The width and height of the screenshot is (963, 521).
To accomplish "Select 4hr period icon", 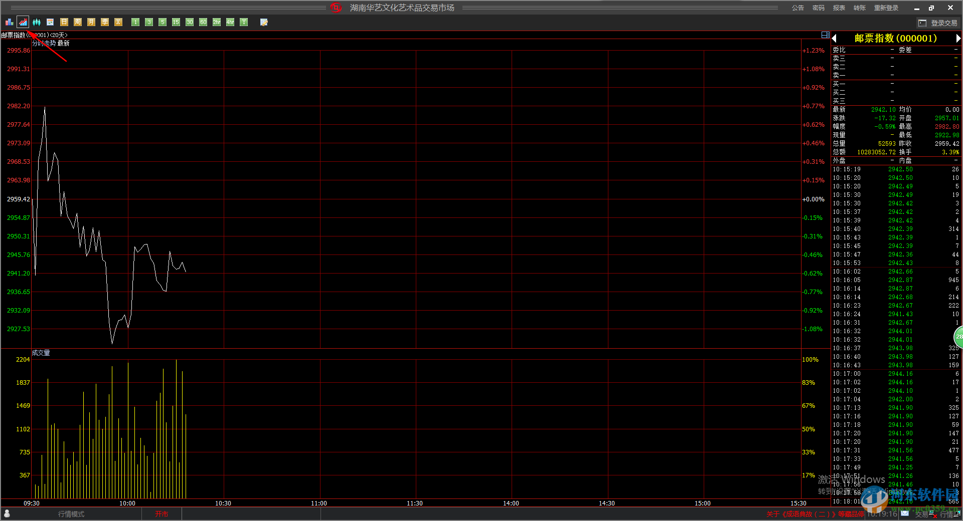I will tap(230, 22).
